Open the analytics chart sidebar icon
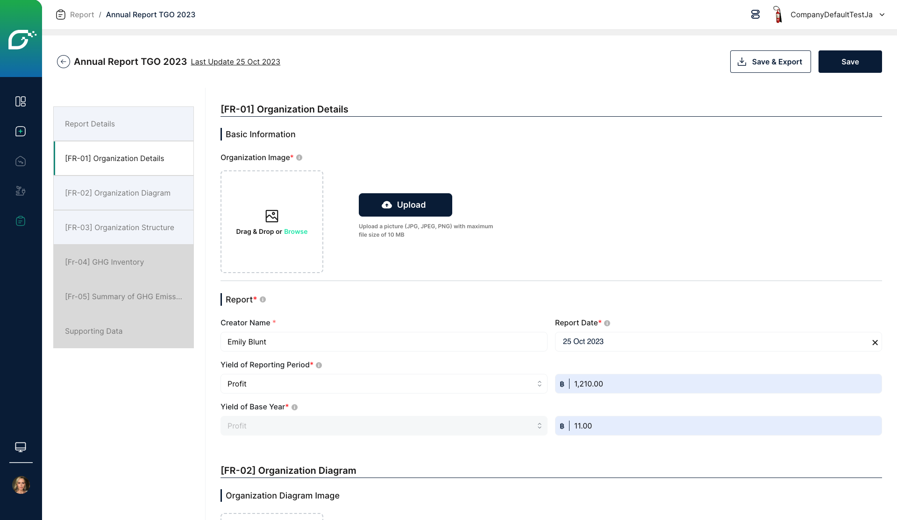 pyautogui.click(x=21, y=161)
